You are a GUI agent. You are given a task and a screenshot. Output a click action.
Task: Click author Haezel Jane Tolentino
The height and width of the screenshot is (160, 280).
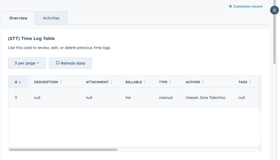pyautogui.click(x=206, y=97)
